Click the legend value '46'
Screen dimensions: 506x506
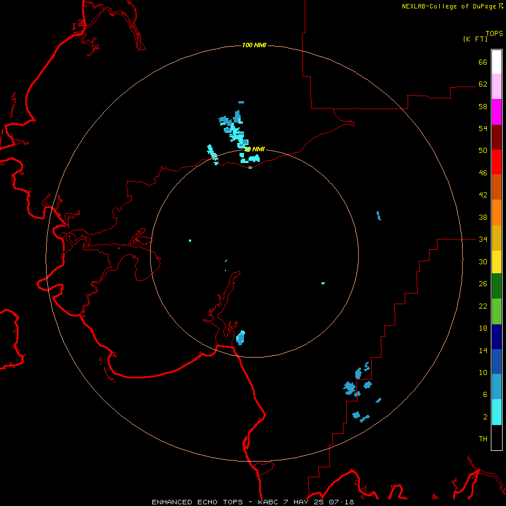tap(483, 173)
